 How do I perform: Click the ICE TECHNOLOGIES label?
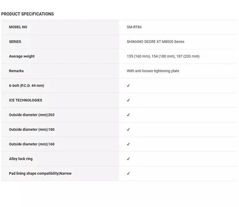tap(26, 100)
